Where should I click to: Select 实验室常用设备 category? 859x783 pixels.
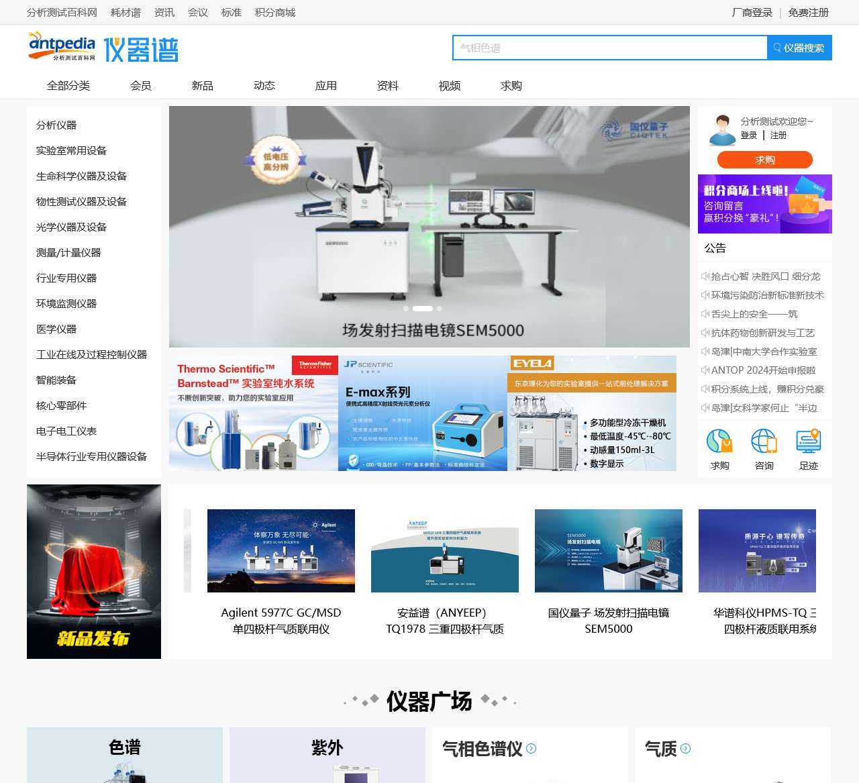click(x=71, y=151)
